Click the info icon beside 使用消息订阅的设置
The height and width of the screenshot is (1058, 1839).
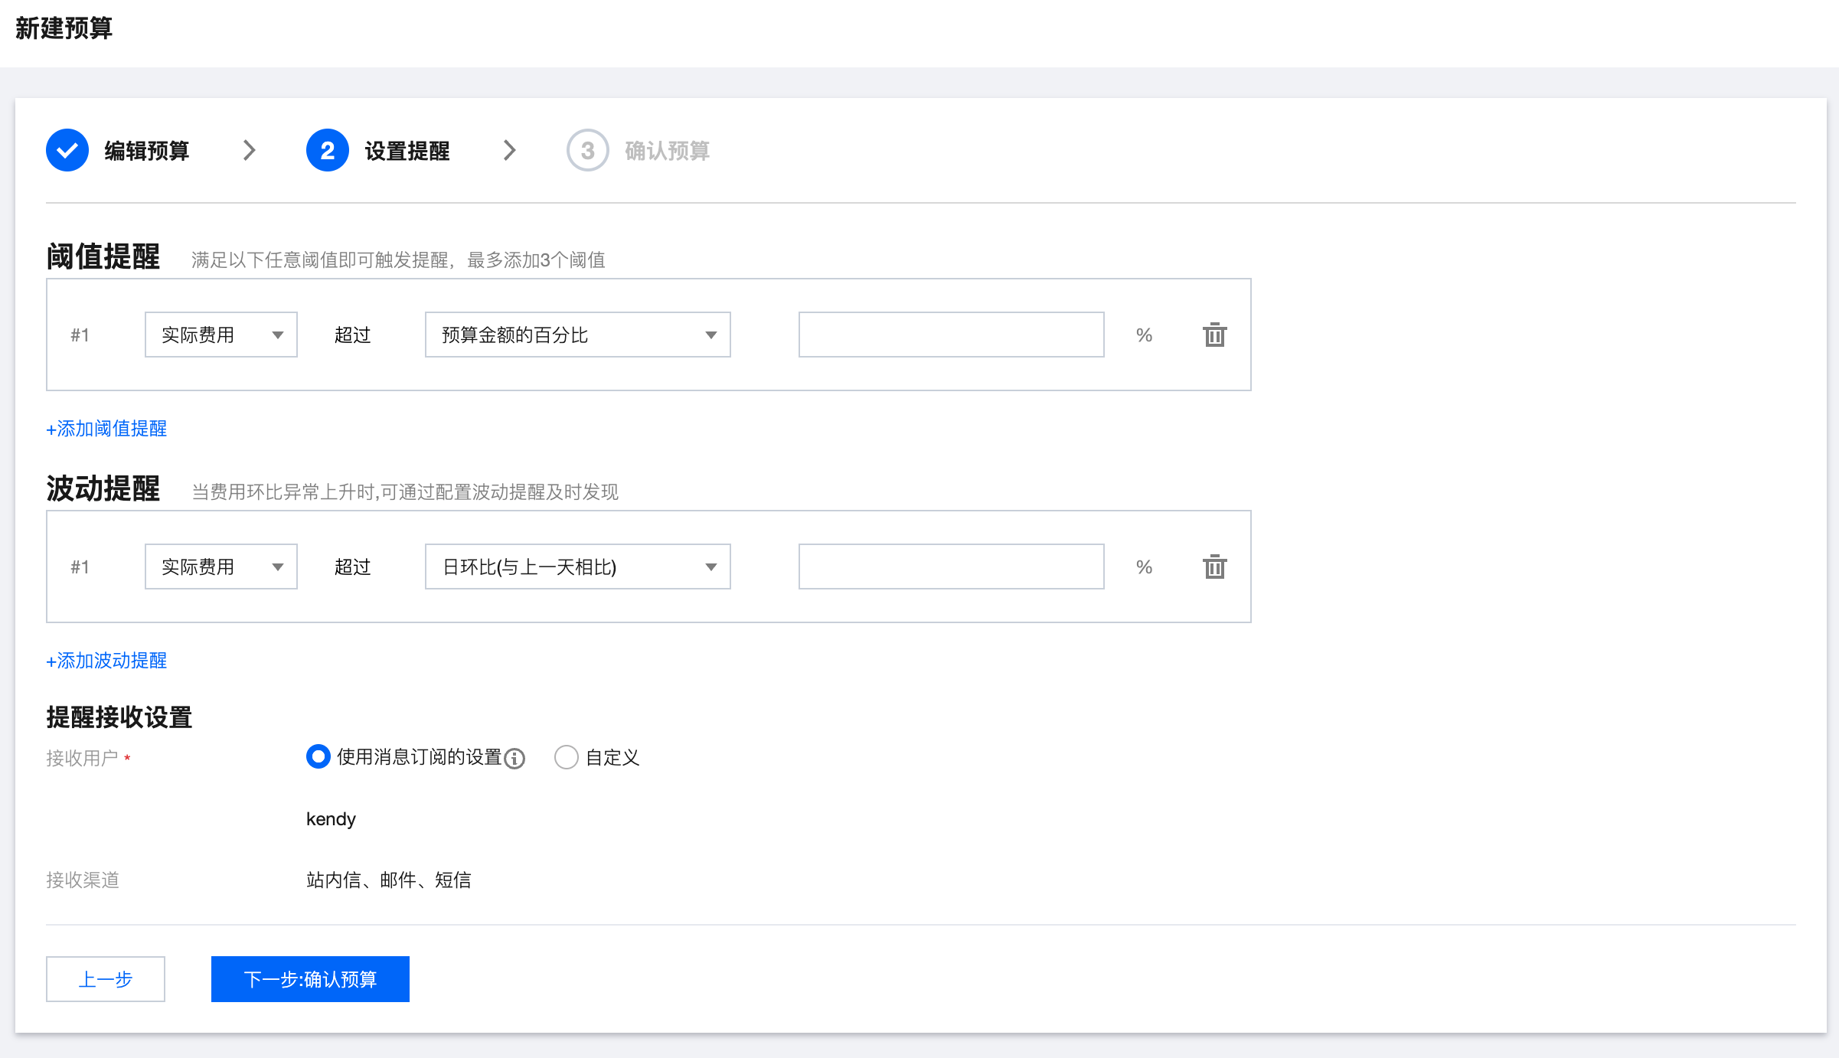pos(515,759)
